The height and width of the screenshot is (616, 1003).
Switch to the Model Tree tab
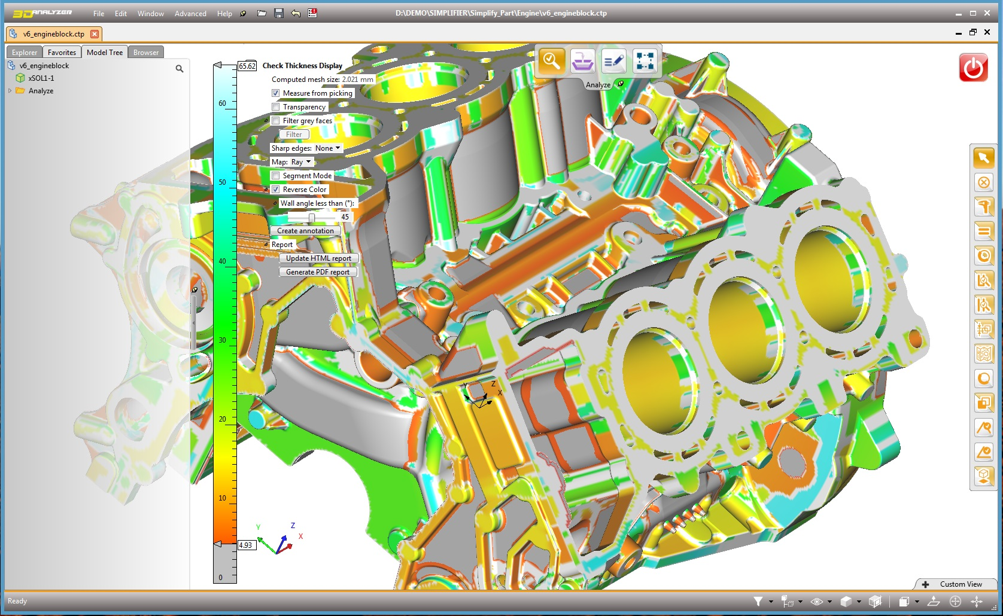tap(104, 52)
